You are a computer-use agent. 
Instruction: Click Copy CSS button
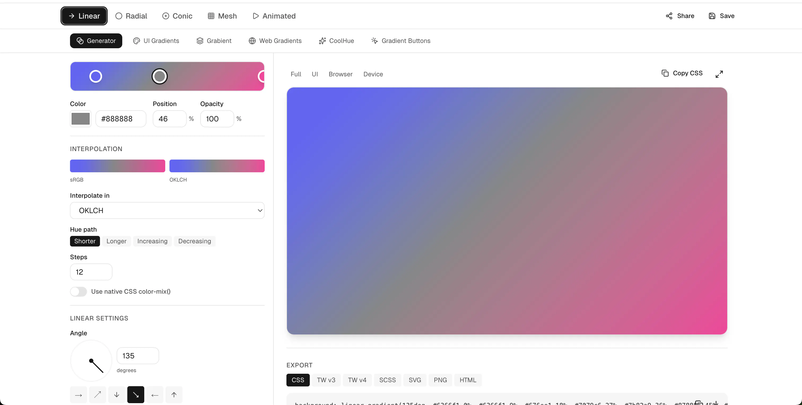(682, 73)
